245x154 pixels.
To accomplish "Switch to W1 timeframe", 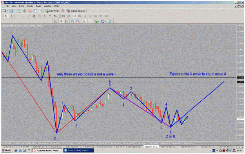I will pyautogui.click(x=101, y=16).
